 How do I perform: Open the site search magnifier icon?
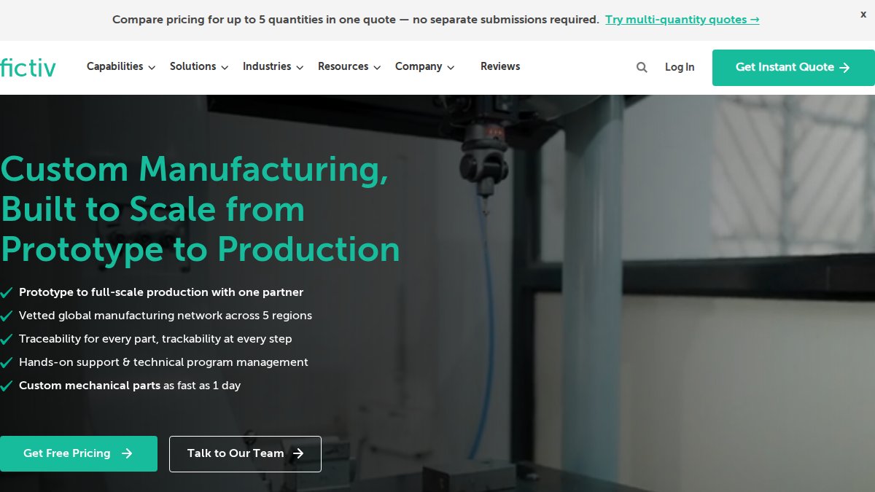tap(642, 67)
